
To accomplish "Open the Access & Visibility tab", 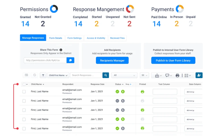I will [x=96, y=38].
